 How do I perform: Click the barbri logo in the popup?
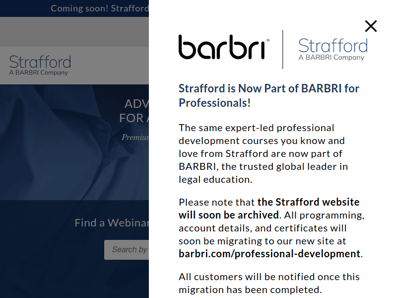[x=224, y=48]
